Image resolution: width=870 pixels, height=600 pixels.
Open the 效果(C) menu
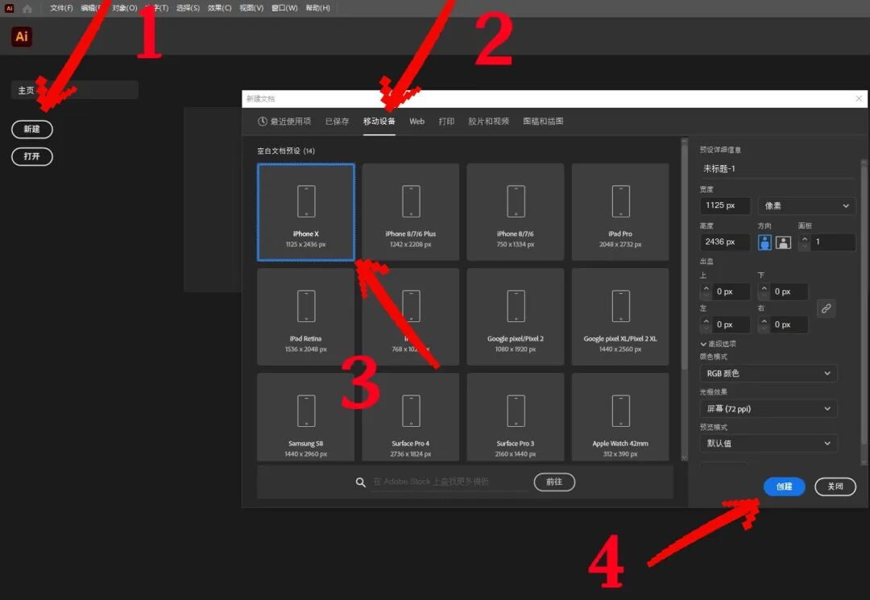tap(220, 8)
